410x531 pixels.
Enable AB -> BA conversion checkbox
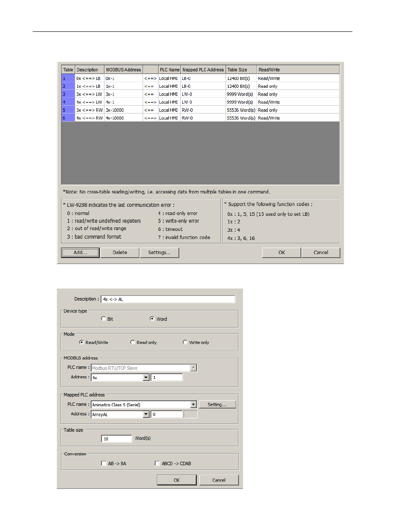(x=104, y=463)
